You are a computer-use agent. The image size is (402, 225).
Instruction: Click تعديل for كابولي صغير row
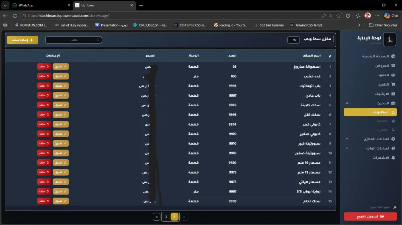coord(61,134)
